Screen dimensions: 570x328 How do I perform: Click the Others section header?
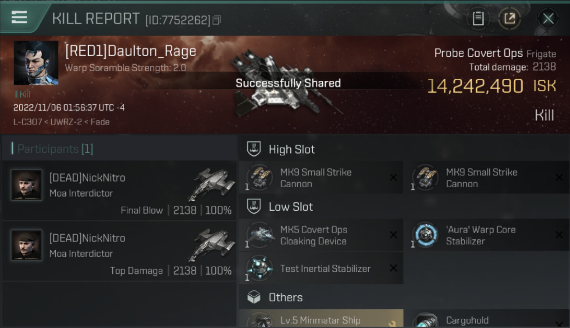pos(285,297)
